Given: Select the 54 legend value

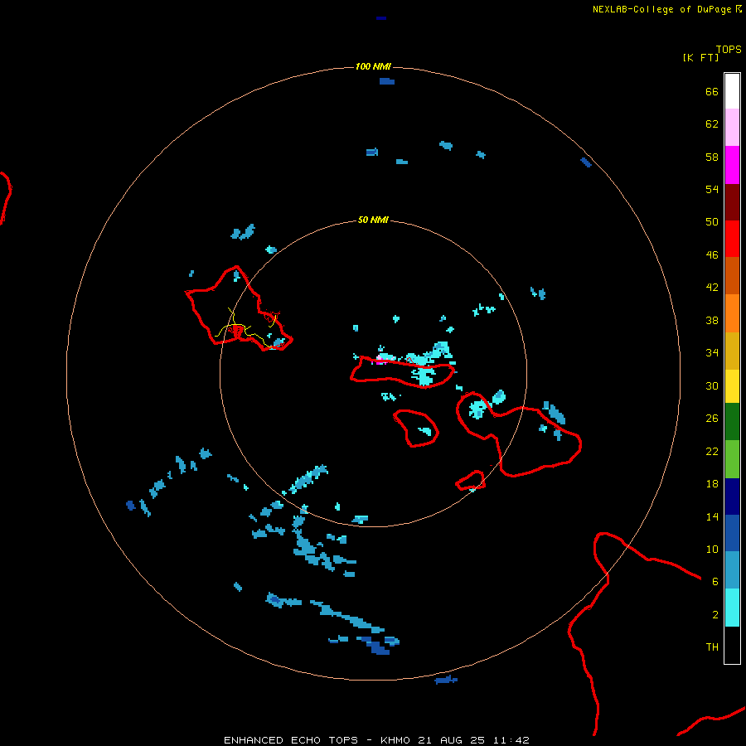Looking at the screenshot, I should tap(712, 189).
